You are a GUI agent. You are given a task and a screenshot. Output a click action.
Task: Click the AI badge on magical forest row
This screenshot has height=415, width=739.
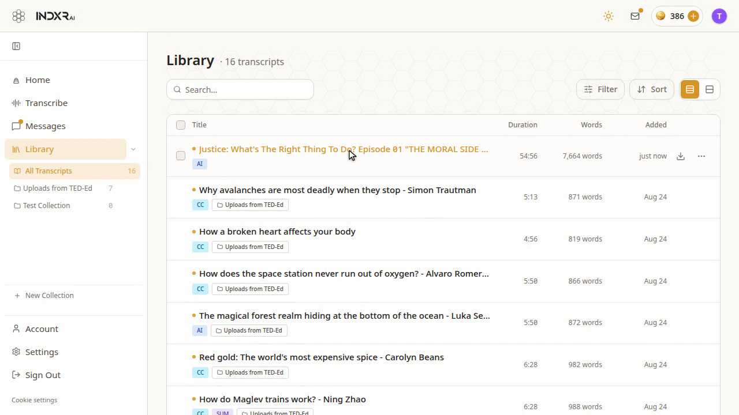tap(200, 330)
